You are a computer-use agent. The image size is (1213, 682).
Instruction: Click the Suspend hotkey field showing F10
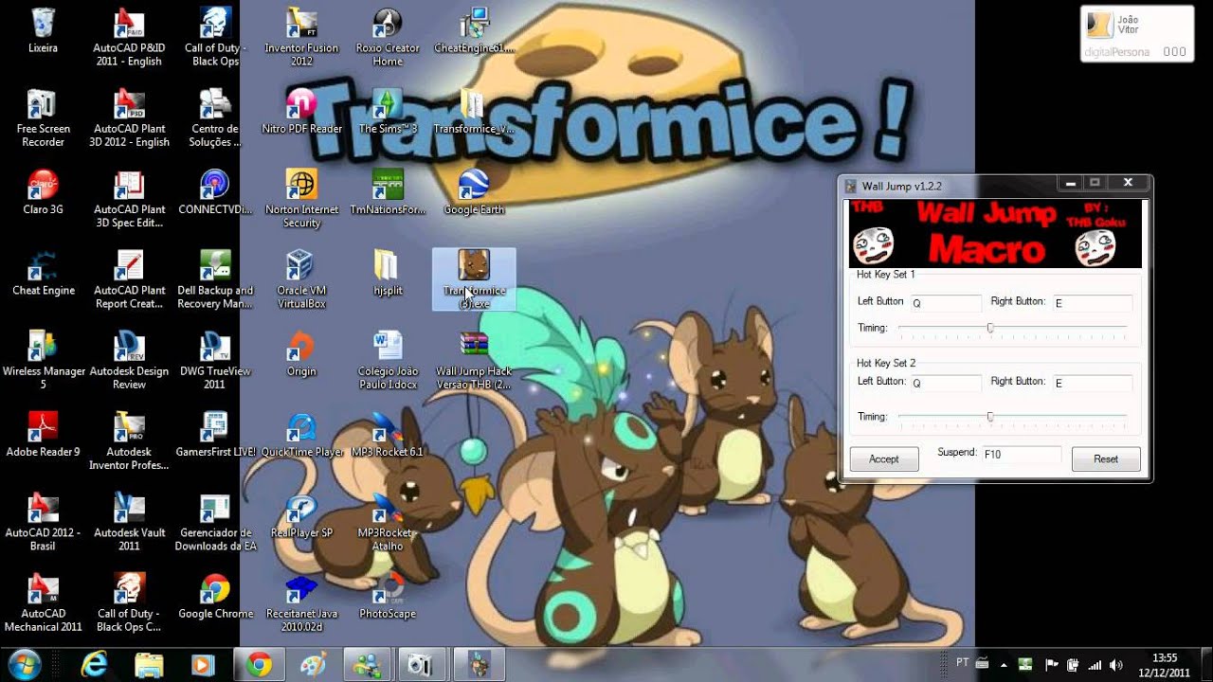pyautogui.click(x=1022, y=455)
